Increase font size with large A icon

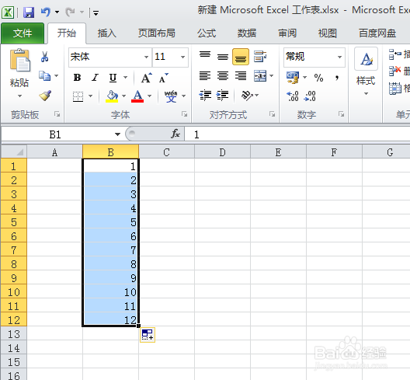click(x=146, y=78)
